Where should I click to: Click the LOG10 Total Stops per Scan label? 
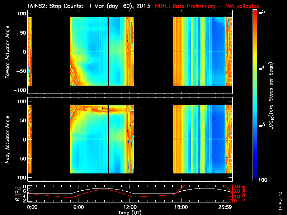click(x=271, y=96)
